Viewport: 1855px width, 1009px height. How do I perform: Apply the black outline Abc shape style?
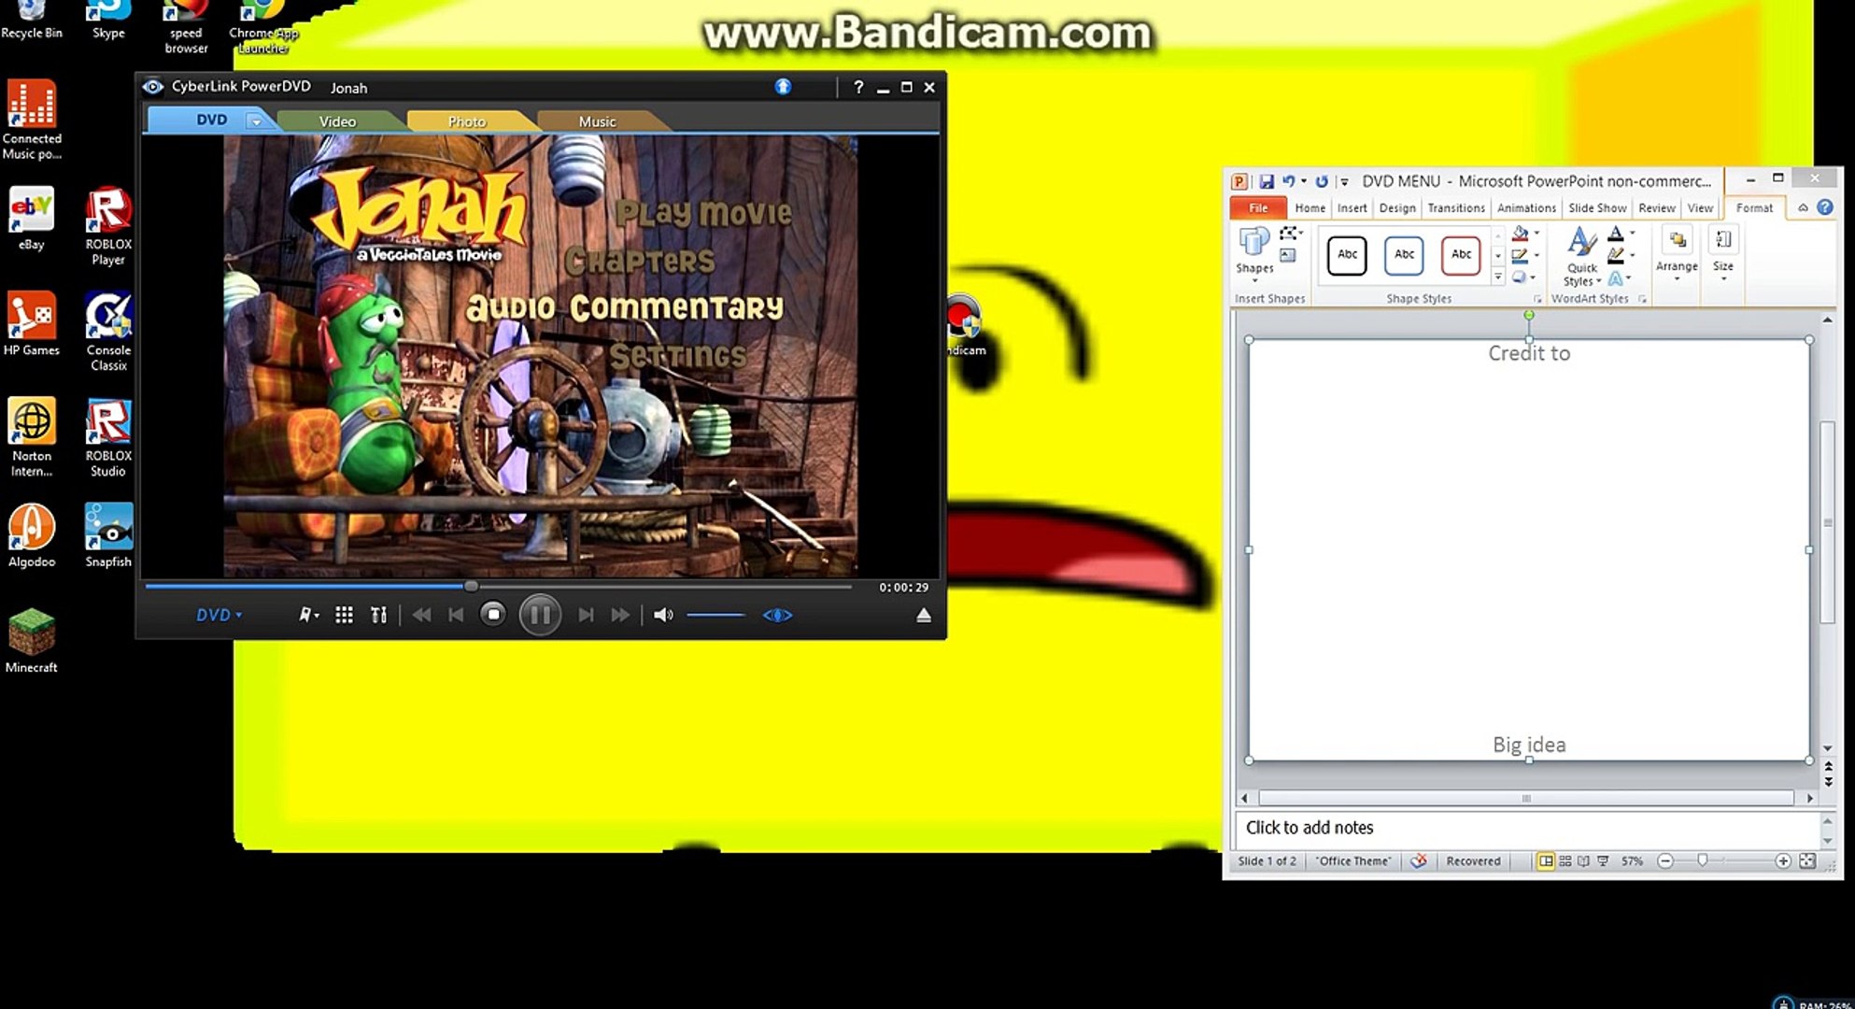[x=1347, y=254]
